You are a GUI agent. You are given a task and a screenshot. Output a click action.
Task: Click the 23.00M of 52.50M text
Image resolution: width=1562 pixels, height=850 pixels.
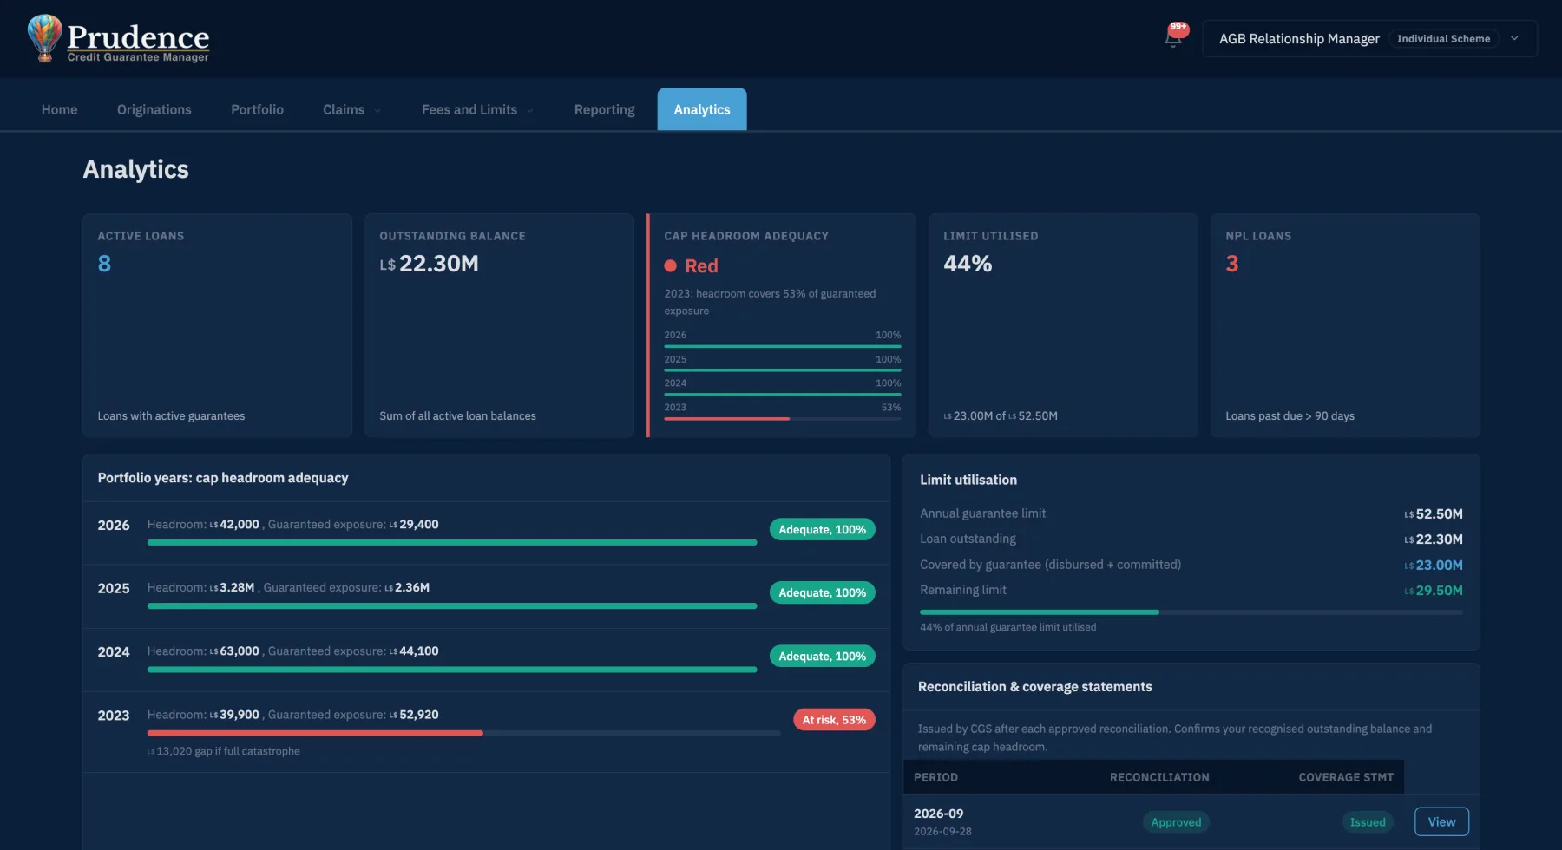pyautogui.click(x=1001, y=416)
